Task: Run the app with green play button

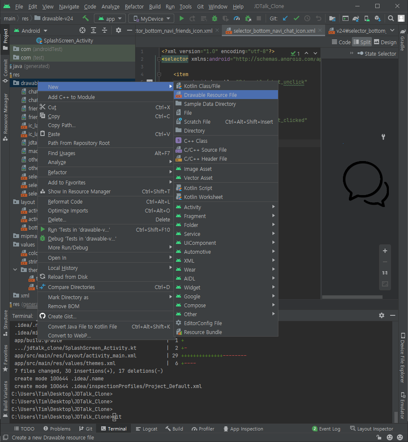Action: pyautogui.click(x=181, y=19)
